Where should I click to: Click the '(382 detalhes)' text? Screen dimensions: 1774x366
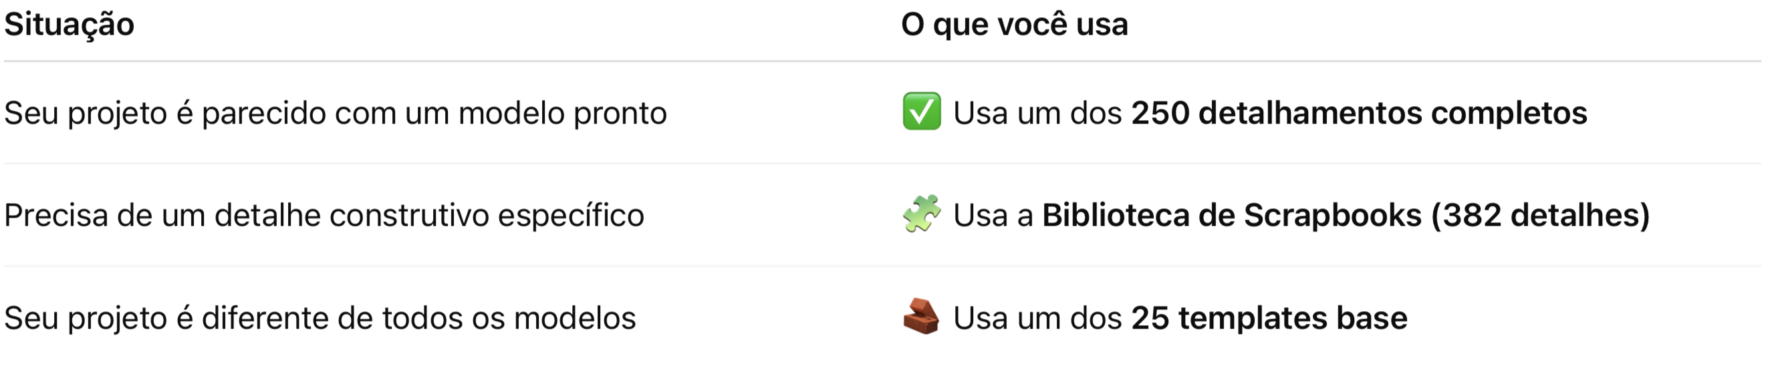click(1540, 215)
